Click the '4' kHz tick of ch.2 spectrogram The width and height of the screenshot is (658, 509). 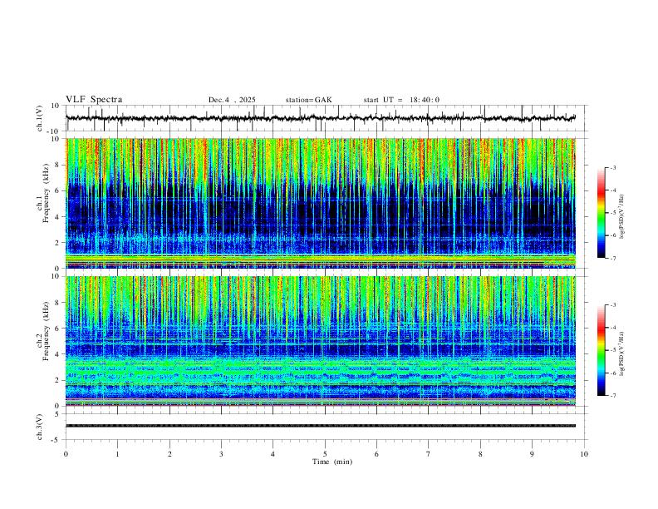pyautogui.click(x=58, y=354)
